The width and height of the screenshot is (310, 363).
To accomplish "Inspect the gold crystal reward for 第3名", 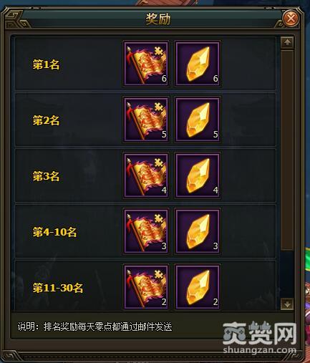I will point(198,175).
